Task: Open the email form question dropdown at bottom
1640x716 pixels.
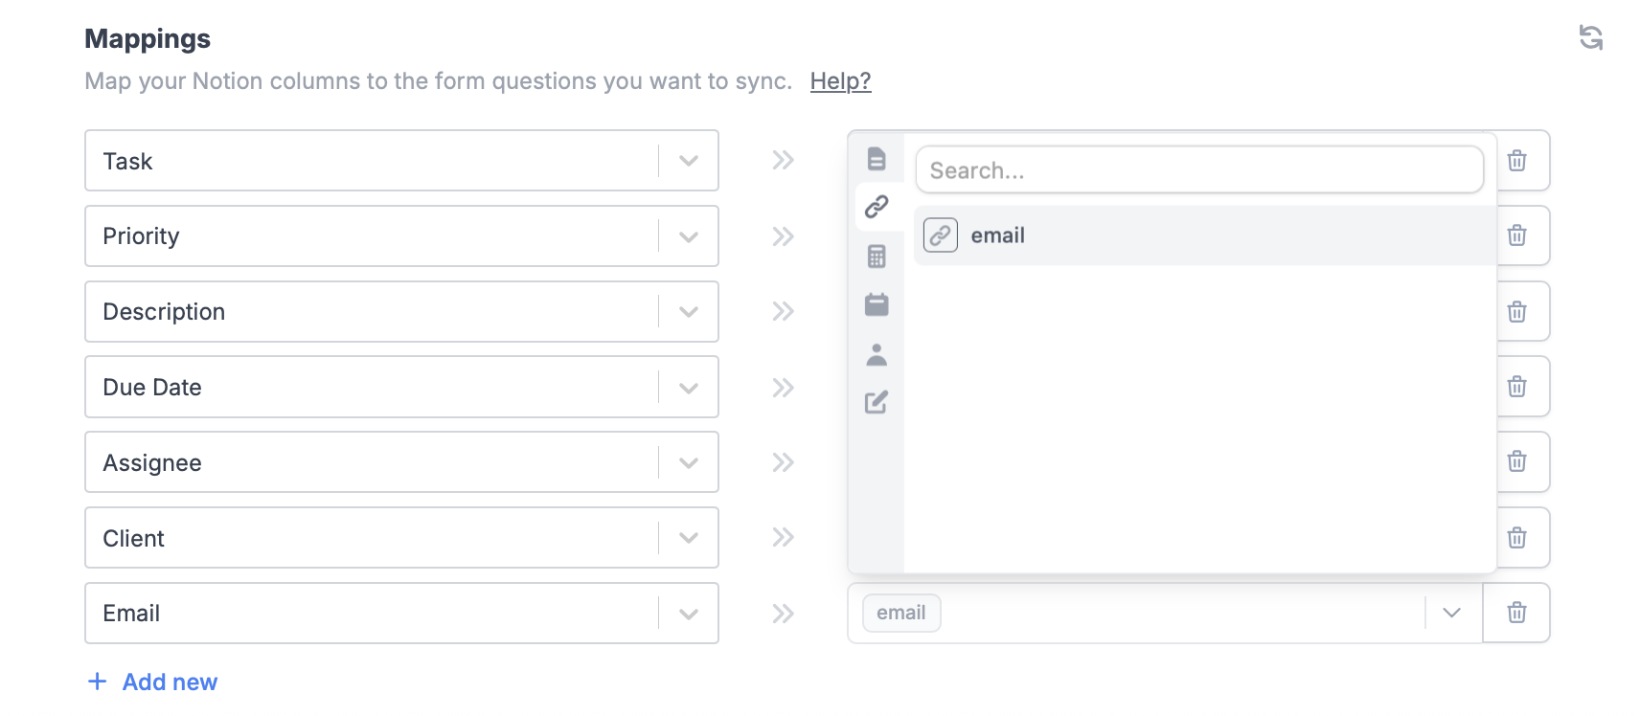Action: click(1451, 613)
